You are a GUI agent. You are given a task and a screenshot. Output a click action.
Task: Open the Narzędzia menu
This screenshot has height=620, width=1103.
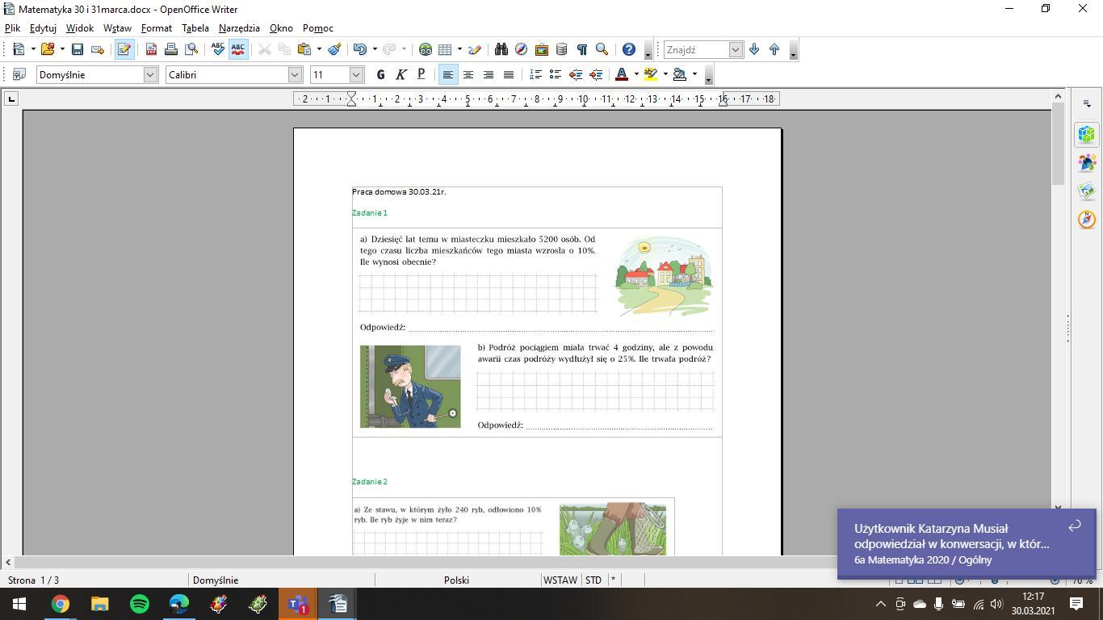coord(239,27)
